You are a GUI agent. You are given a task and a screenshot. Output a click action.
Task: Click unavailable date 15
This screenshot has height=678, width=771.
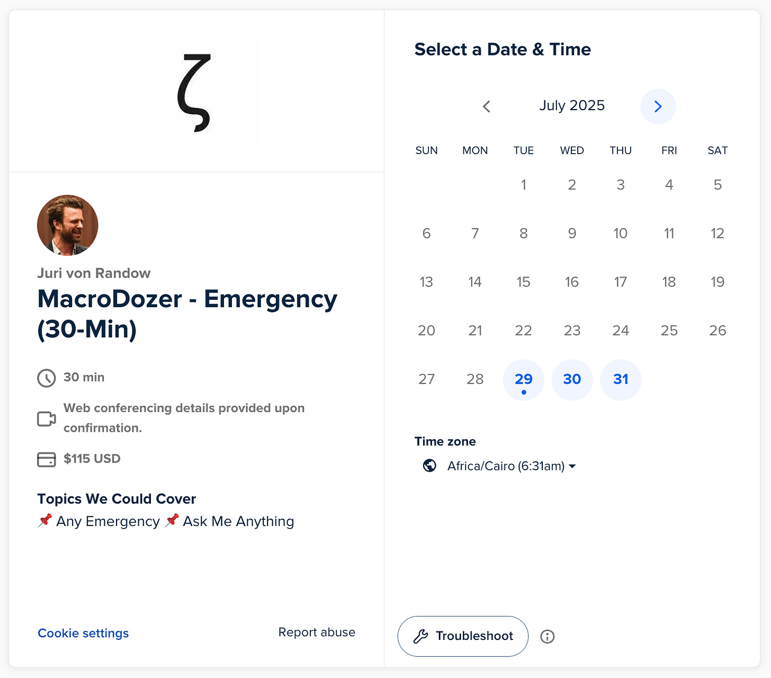(524, 282)
